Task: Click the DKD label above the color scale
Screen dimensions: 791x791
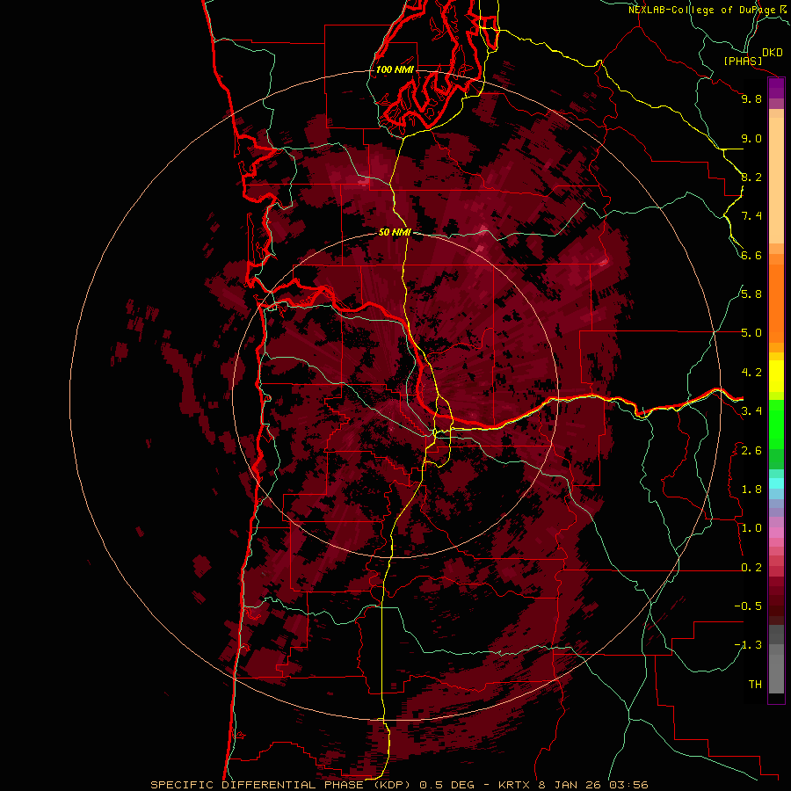Action: pyautogui.click(x=772, y=53)
